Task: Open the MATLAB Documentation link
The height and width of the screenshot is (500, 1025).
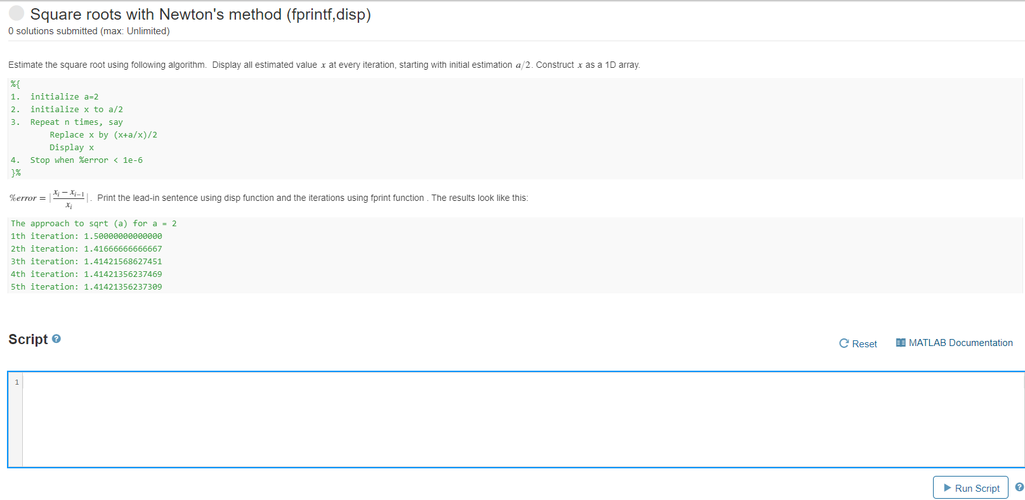Action: [x=960, y=343]
